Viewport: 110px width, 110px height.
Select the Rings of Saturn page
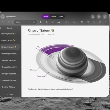coord(10,47)
